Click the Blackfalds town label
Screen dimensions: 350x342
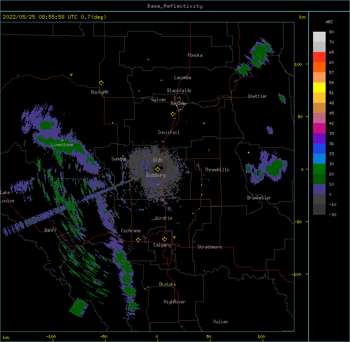(x=179, y=91)
